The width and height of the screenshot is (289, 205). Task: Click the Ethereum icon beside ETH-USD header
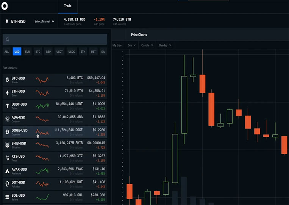(x=7, y=21)
